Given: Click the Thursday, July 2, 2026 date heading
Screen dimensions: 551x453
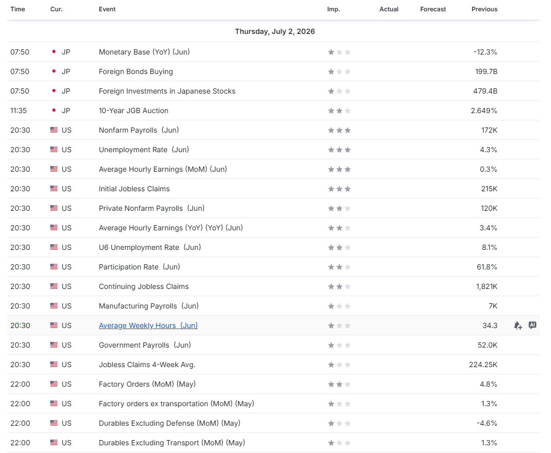Looking at the screenshot, I should coord(275,31).
